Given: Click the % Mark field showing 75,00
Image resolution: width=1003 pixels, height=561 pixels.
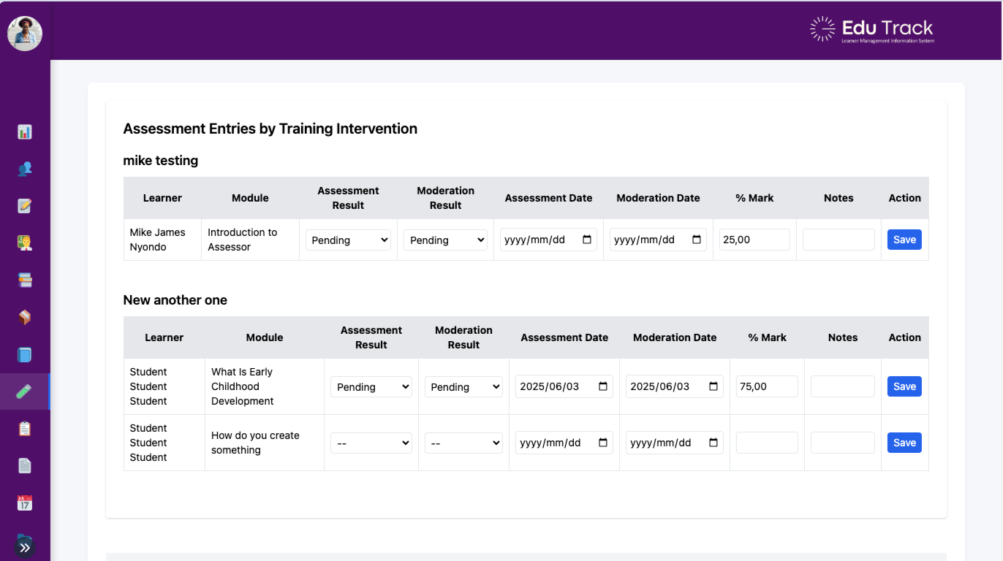Looking at the screenshot, I should (x=766, y=386).
